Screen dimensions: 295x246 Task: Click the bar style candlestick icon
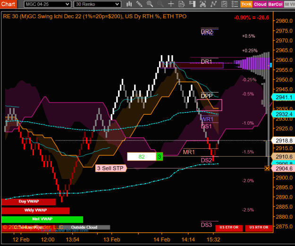point(129,4)
